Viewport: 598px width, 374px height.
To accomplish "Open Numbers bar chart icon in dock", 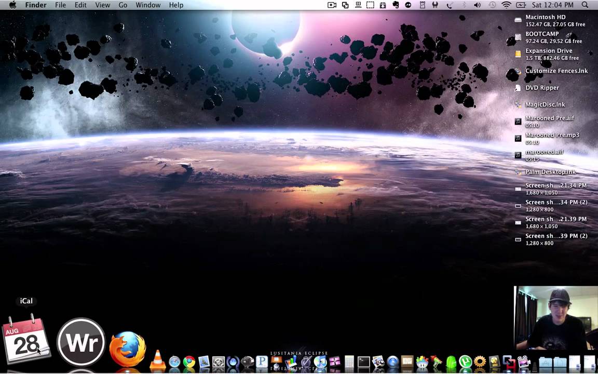I will point(291,362).
